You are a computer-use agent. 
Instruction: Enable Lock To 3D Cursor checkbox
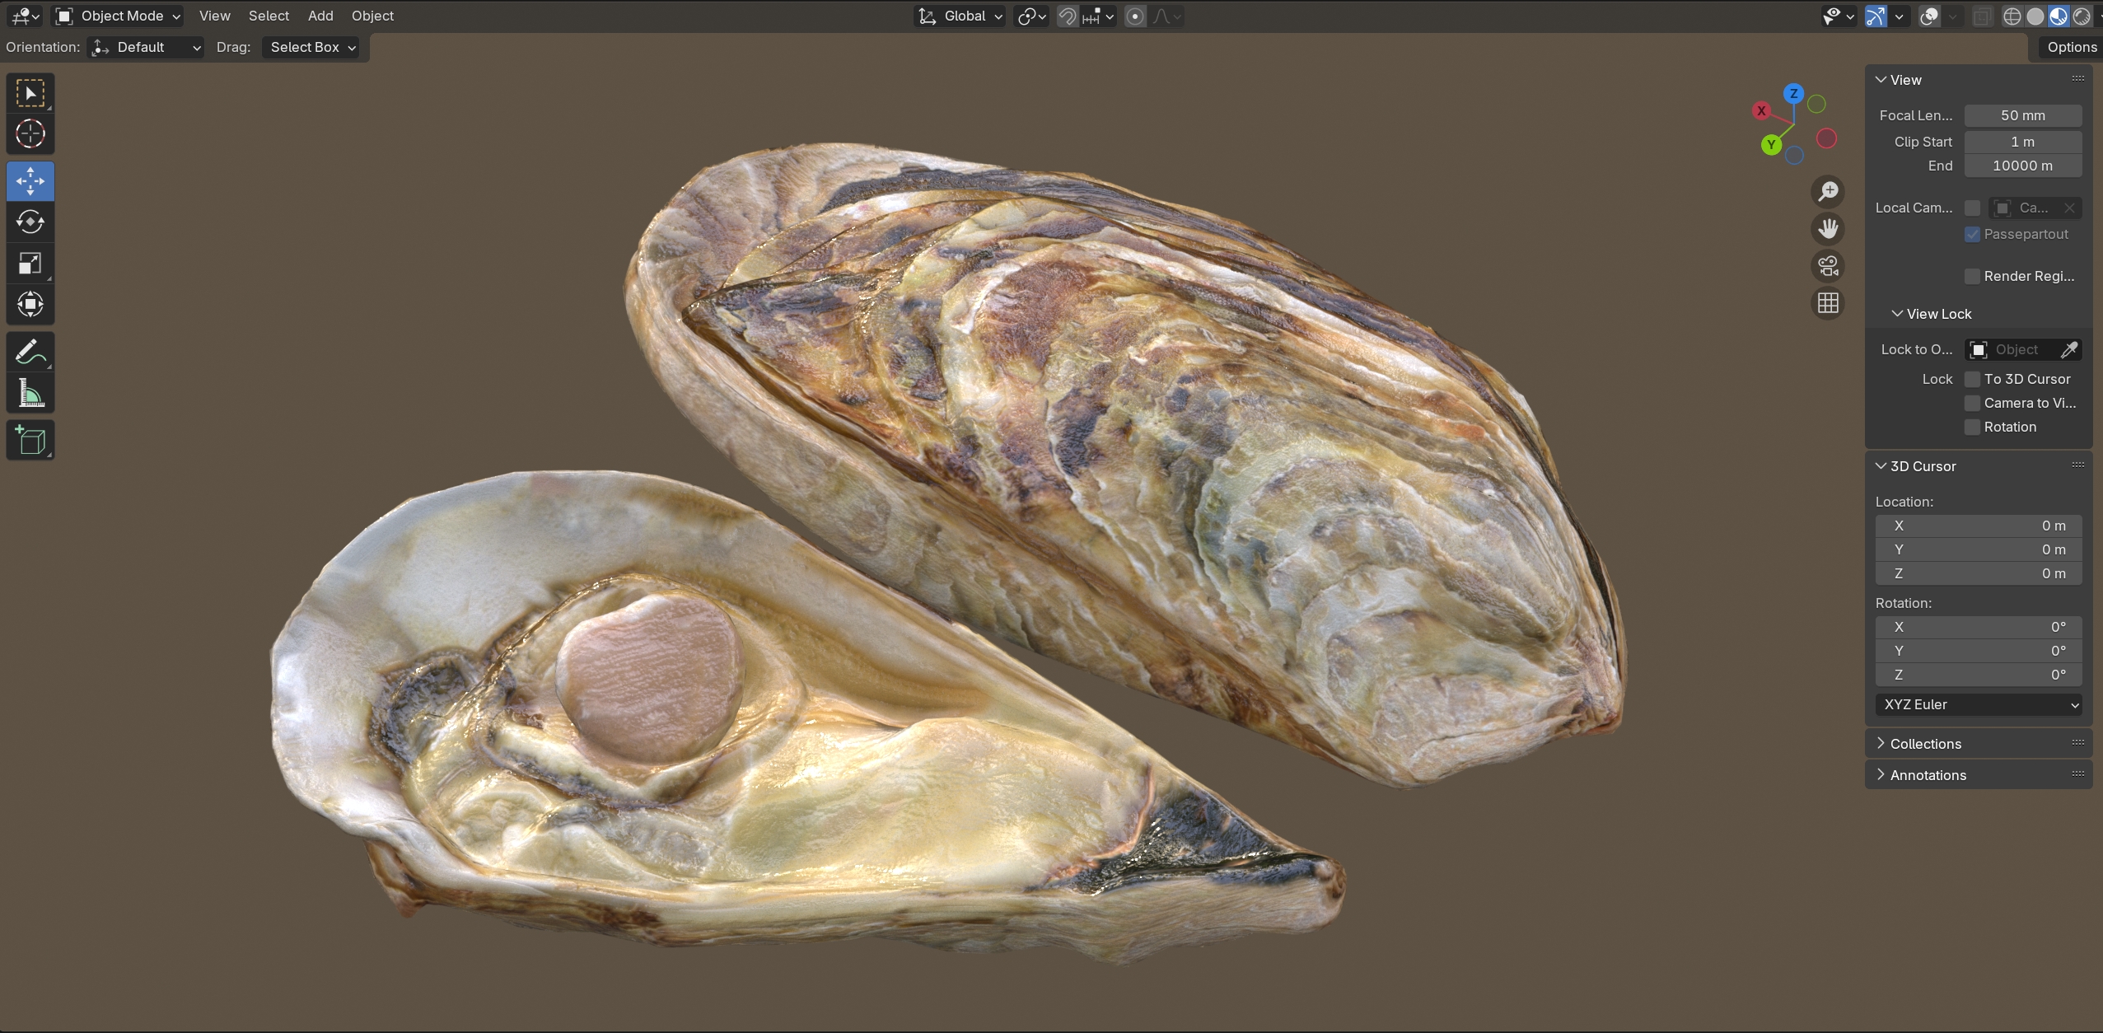tap(1972, 379)
